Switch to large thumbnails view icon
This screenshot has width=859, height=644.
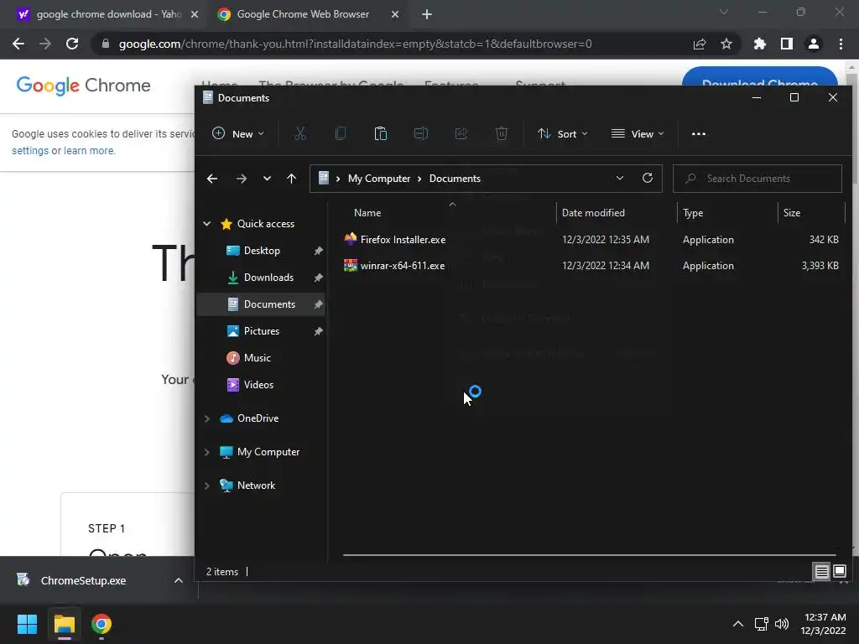pos(840,572)
